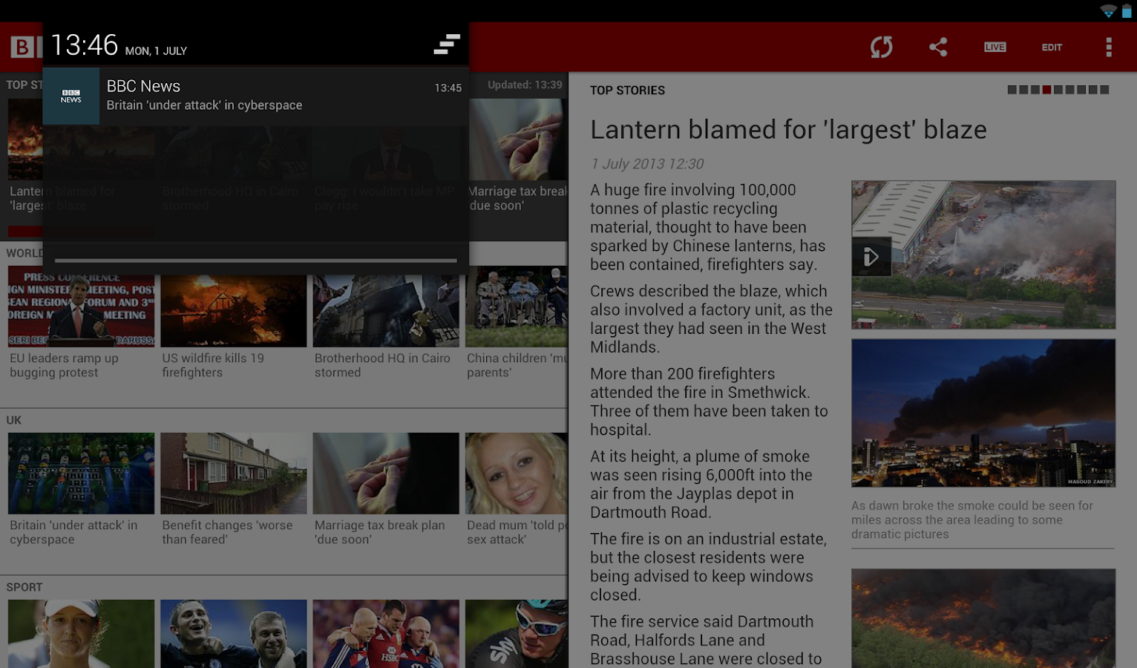The width and height of the screenshot is (1137, 668).
Task: Refresh the news feed
Action: point(881,47)
